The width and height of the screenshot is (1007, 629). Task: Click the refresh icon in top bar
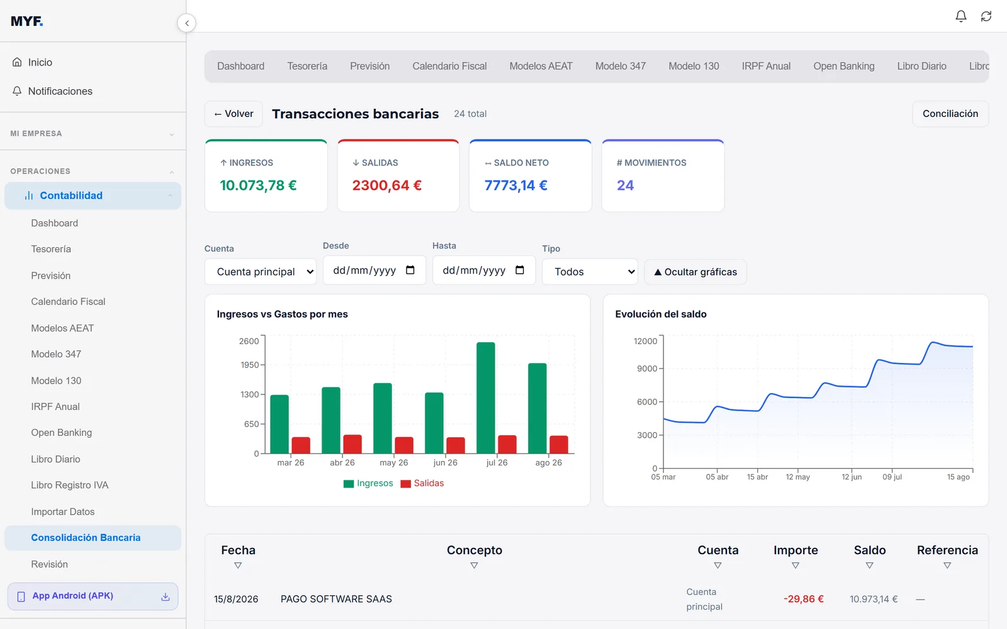[x=986, y=16]
